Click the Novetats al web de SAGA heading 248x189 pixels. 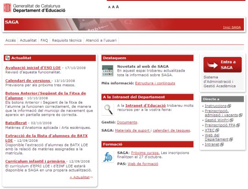click(143, 67)
